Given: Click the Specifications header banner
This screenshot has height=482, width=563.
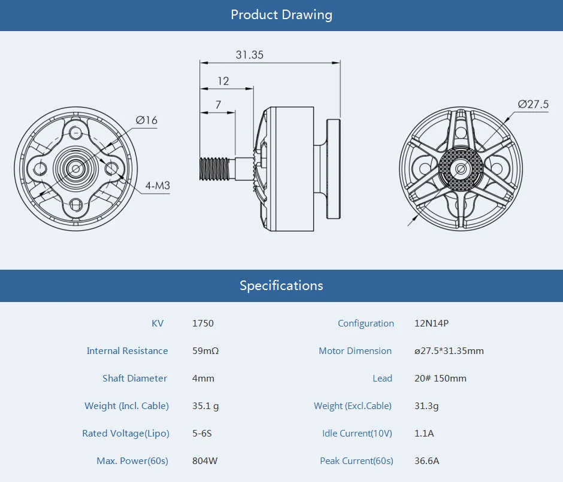Looking at the screenshot, I should point(281,285).
